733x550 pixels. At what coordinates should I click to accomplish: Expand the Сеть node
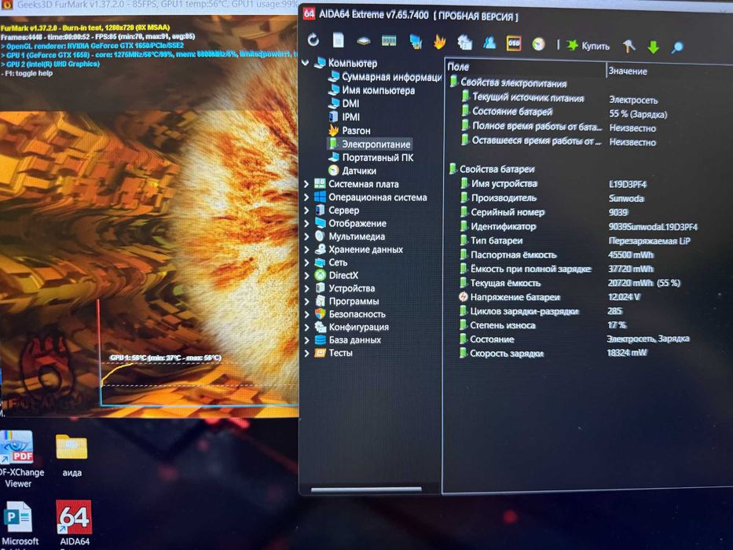(x=306, y=262)
